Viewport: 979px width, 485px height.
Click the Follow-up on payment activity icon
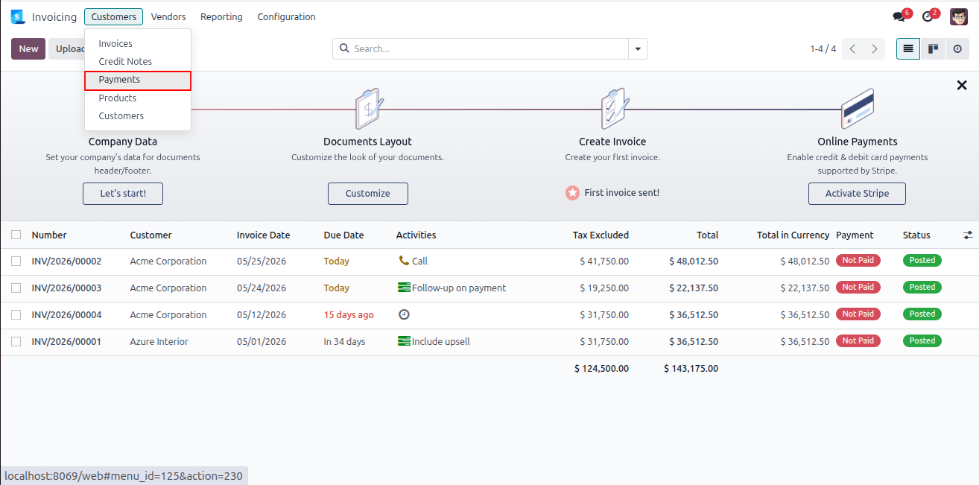404,288
